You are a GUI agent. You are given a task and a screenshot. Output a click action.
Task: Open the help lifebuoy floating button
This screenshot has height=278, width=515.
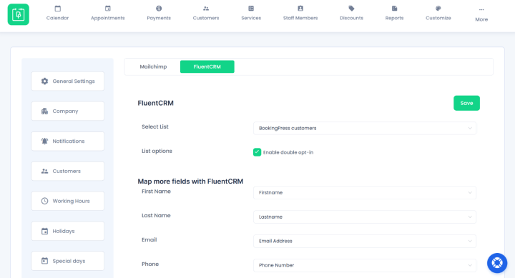[497, 263]
